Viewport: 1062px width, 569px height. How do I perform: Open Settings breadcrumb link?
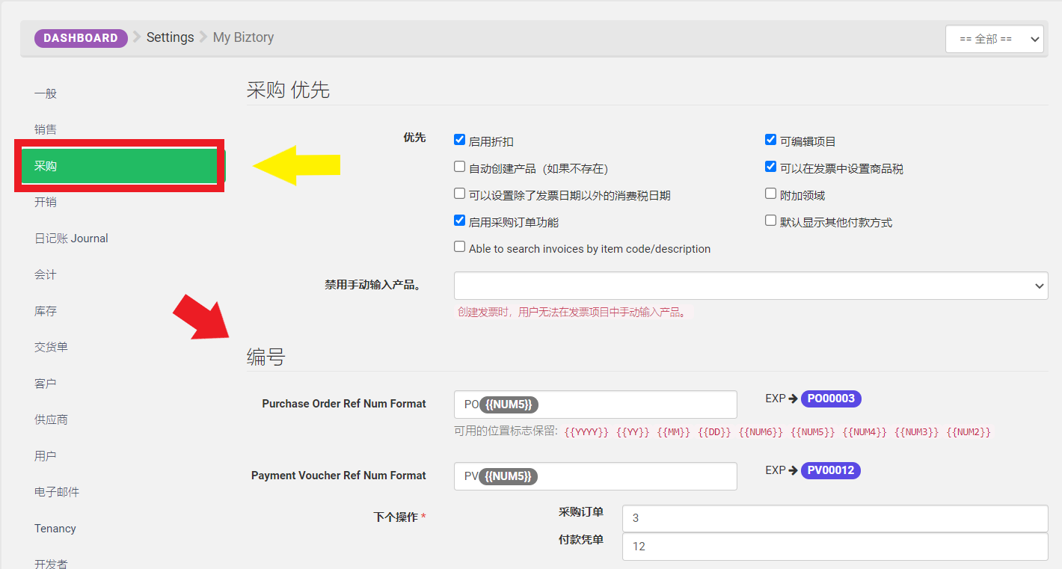click(170, 37)
